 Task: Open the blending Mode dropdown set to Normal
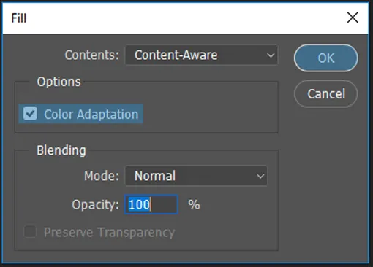196,176
